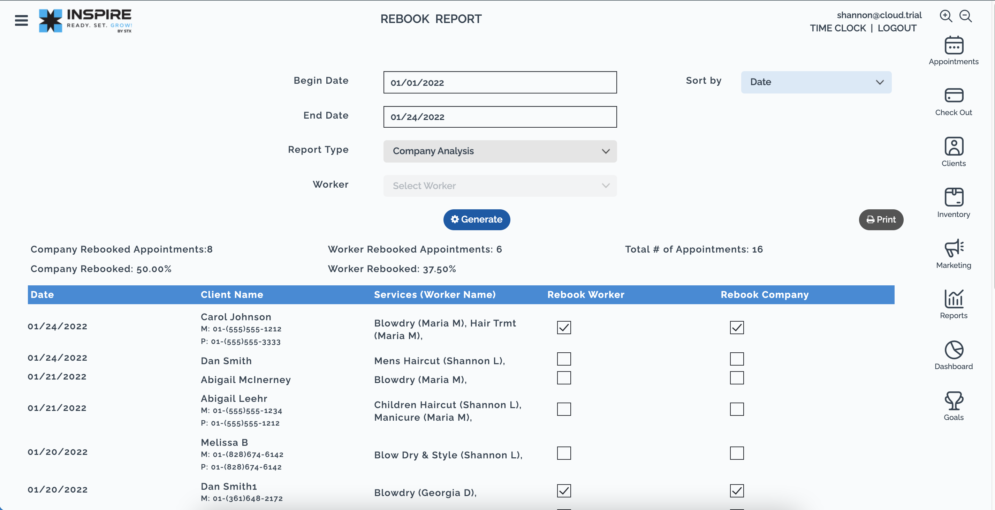Click the TIME CLOCK link
The image size is (995, 510).
coord(838,28)
